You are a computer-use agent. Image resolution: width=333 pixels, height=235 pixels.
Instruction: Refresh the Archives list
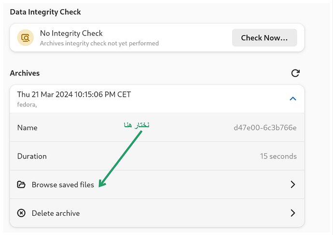pyautogui.click(x=295, y=73)
